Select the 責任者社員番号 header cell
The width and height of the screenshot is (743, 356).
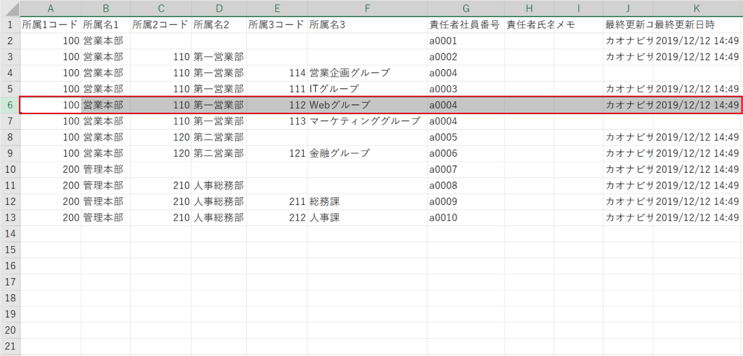point(465,25)
